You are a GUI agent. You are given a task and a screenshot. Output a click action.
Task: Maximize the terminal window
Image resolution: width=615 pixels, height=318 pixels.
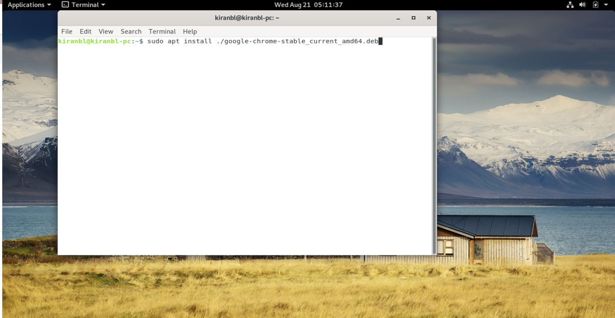click(413, 18)
